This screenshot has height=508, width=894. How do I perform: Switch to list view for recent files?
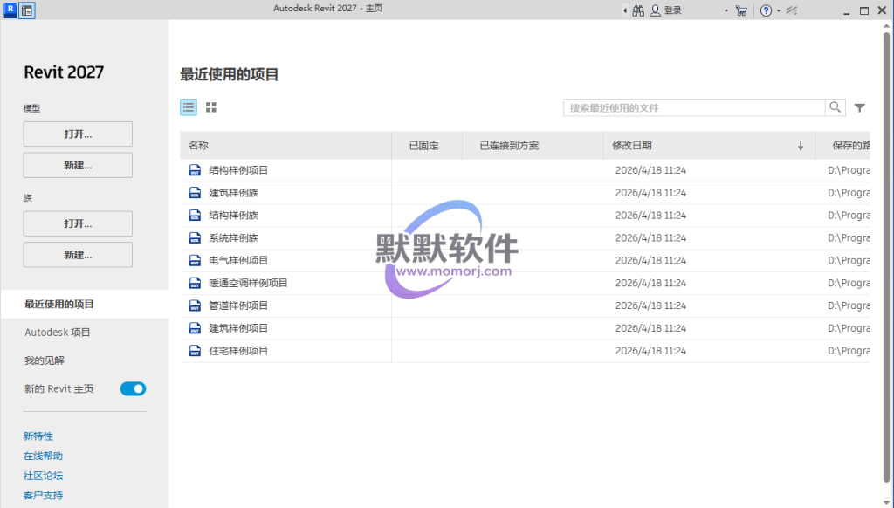coord(189,107)
